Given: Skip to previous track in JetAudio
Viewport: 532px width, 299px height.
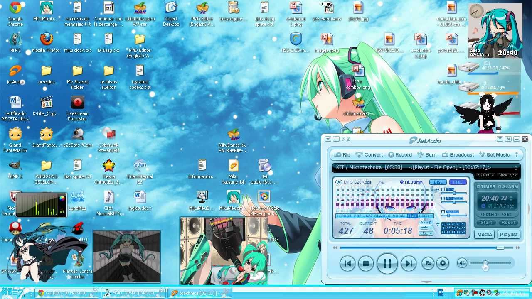Looking at the screenshot, I should 347,263.
